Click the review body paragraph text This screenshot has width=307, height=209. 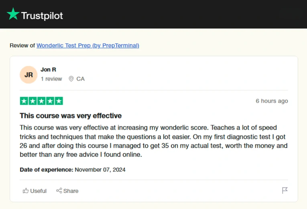click(153, 140)
